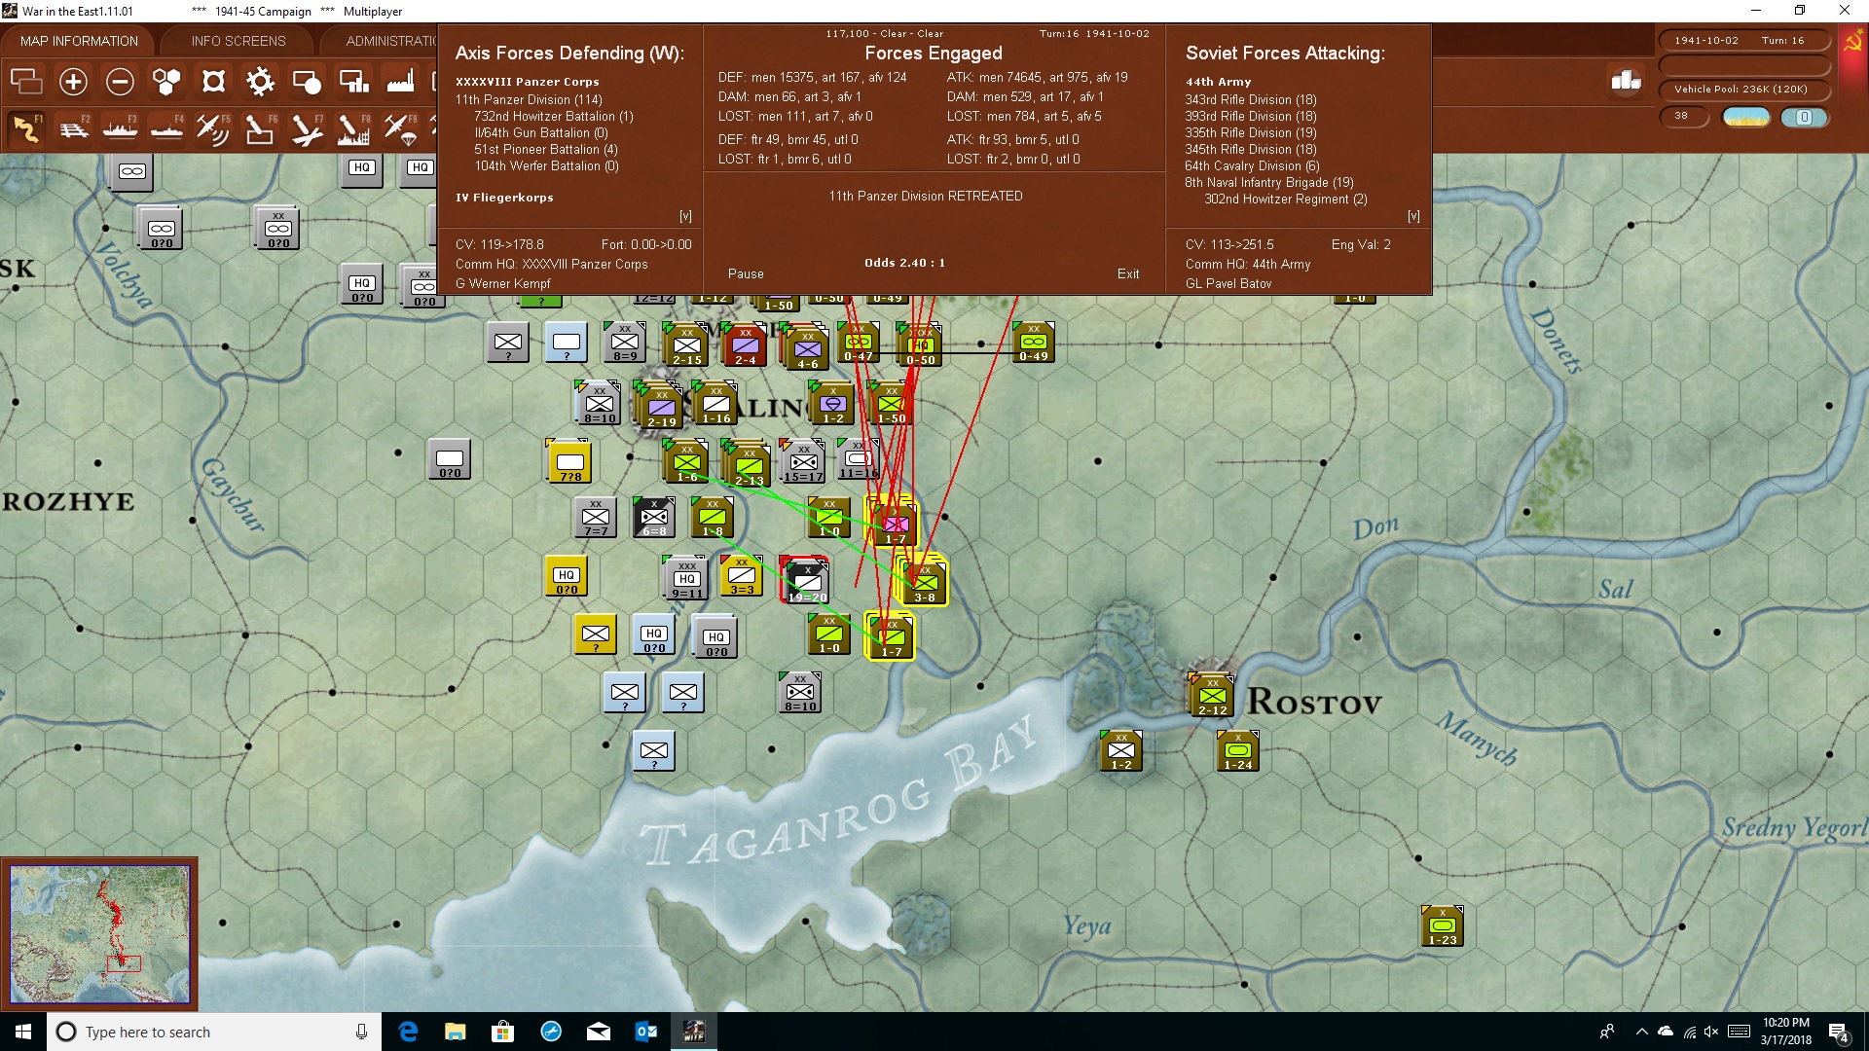Image resolution: width=1869 pixels, height=1051 pixels.
Task: Click Pause in the battle report
Action: 746,274
